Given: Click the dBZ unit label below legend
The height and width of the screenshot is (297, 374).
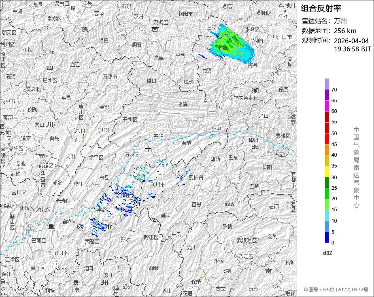Looking at the screenshot, I should click(327, 253).
